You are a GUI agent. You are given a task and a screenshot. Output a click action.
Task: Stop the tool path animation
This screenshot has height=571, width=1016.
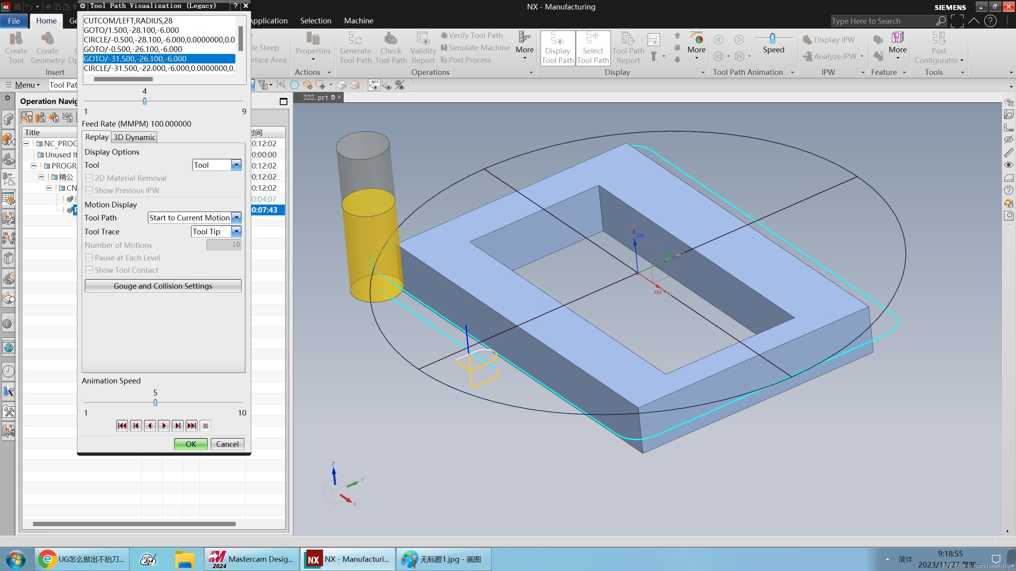point(206,425)
